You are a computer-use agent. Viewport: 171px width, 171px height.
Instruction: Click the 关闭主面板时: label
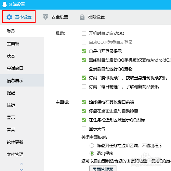point(94,137)
